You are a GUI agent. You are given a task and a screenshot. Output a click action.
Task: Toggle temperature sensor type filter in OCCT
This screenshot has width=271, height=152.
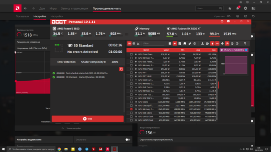202,43
